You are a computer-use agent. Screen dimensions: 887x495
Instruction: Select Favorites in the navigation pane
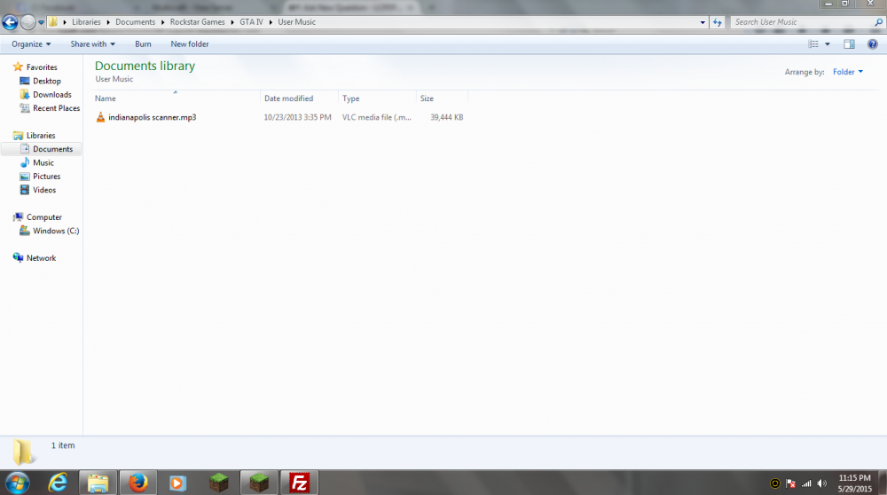coord(42,67)
